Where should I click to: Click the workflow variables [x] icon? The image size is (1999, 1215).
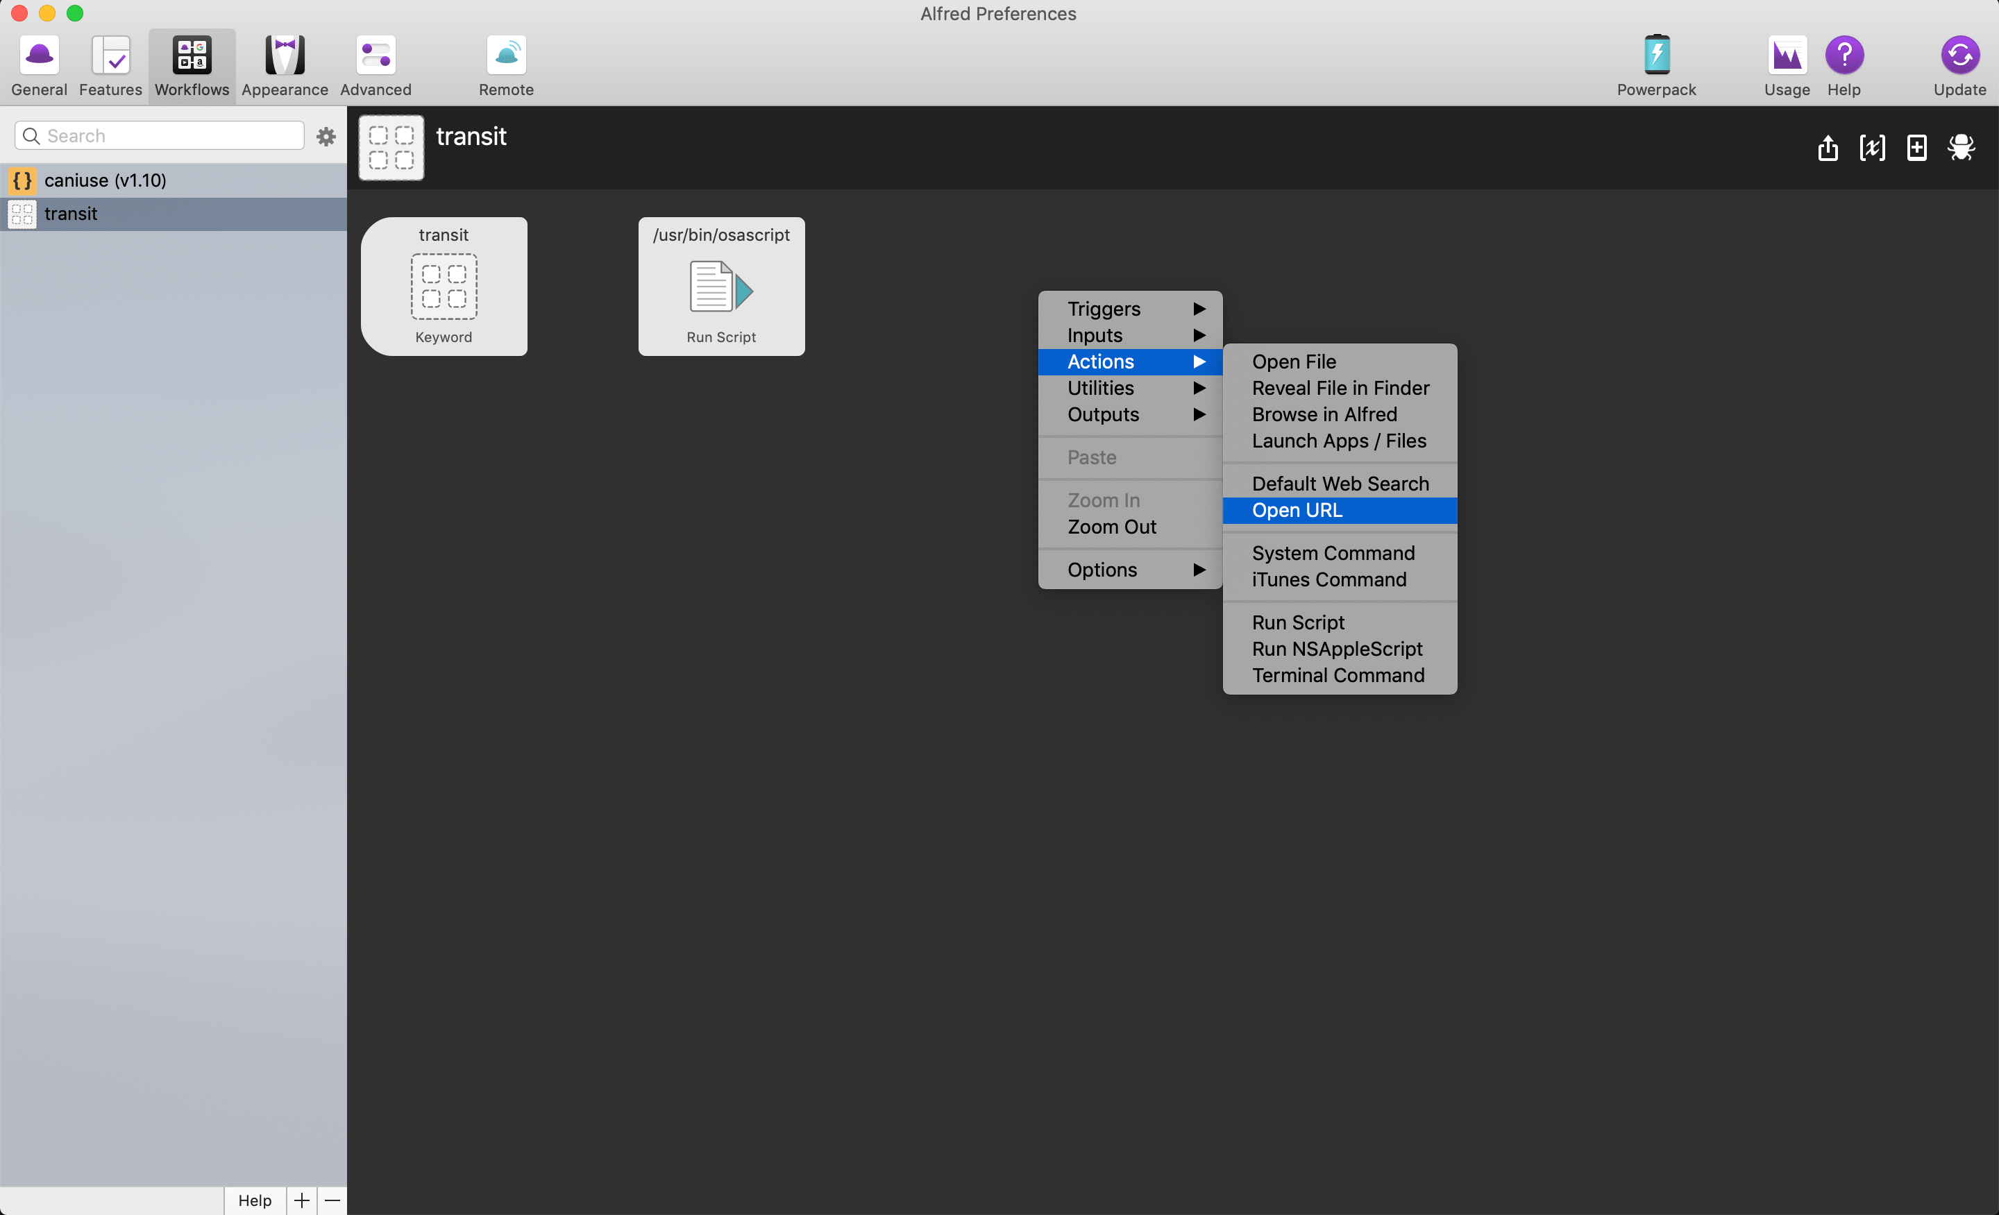click(x=1871, y=148)
